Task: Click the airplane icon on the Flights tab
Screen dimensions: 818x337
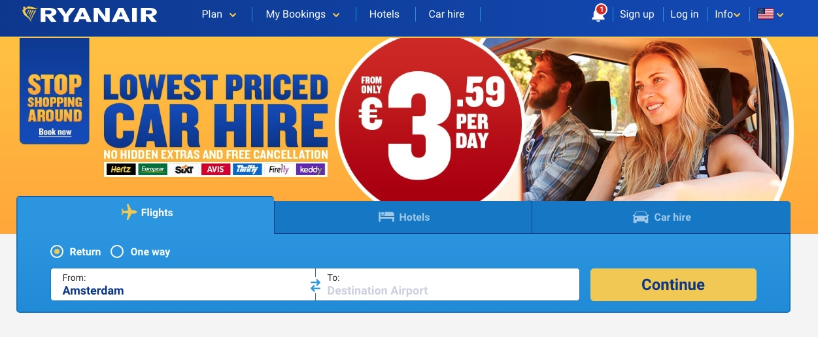Action: (x=129, y=212)
